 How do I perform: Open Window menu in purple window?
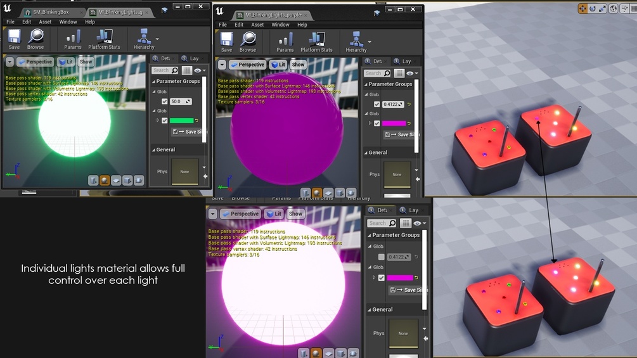(280, 25)
